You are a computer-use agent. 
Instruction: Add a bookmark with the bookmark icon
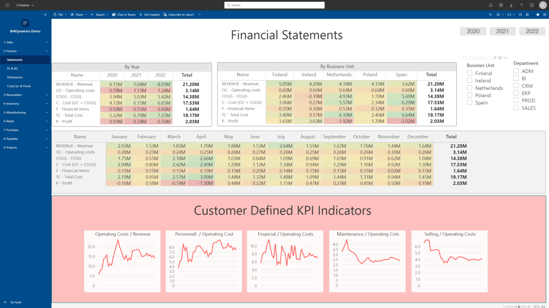point(498,15)
